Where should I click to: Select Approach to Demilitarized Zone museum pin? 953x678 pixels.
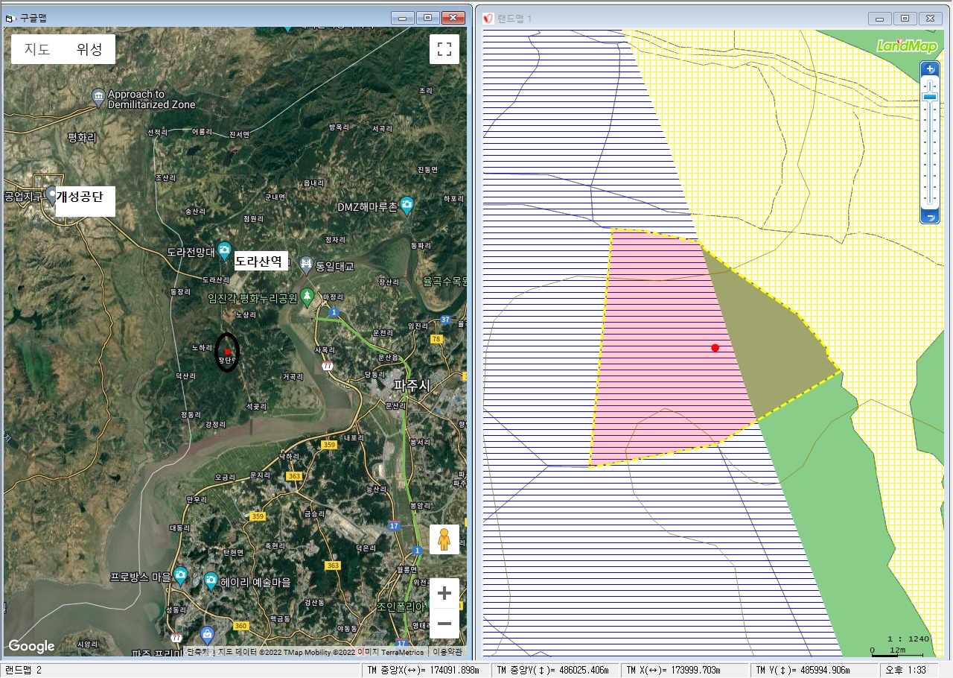point(98,97)
